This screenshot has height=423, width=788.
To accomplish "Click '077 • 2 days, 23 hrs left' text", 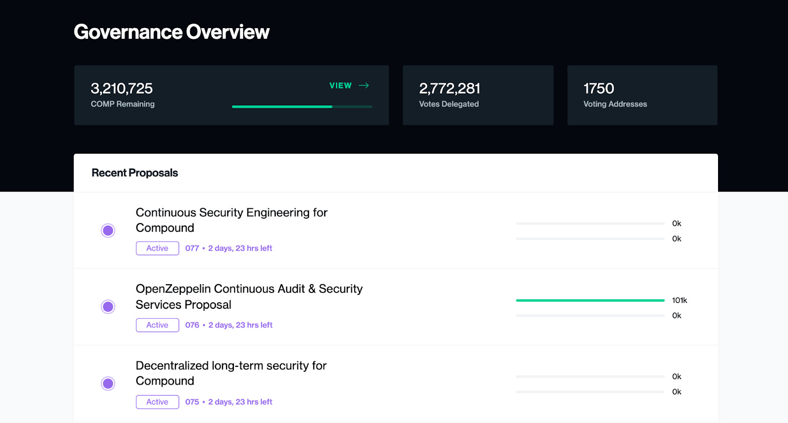I will coord(229,248).
